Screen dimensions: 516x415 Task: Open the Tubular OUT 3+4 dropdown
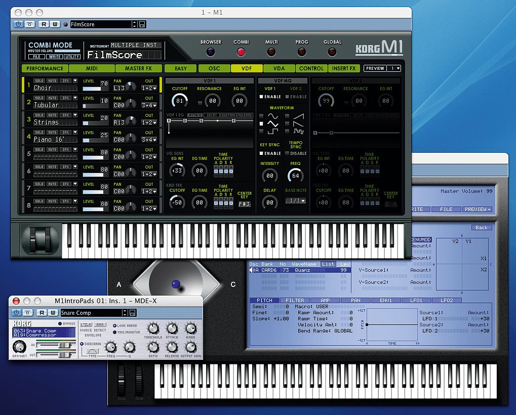tap(149, 105)
